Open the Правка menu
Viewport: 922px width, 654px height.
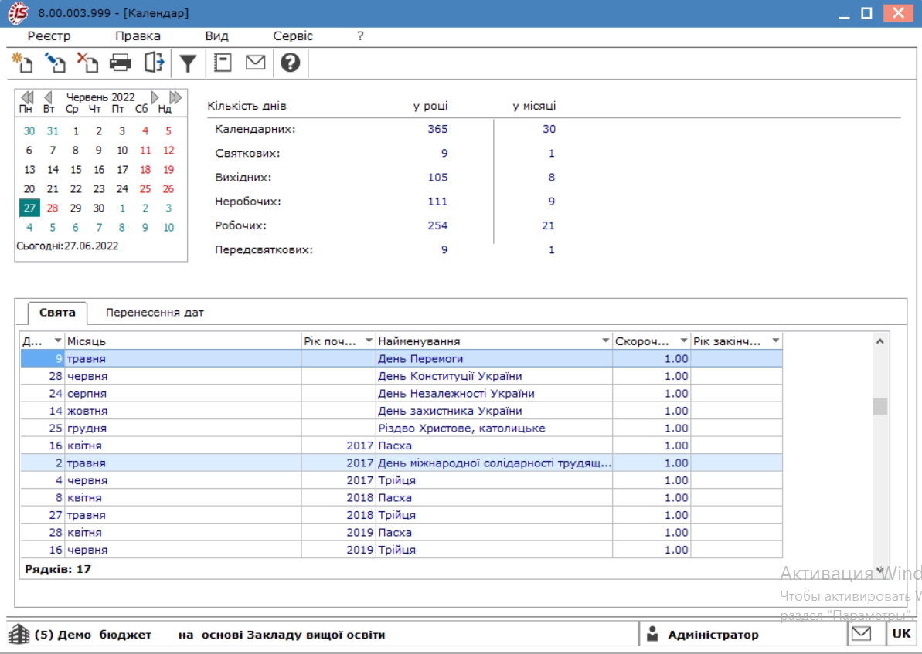[x=138, y=36]
